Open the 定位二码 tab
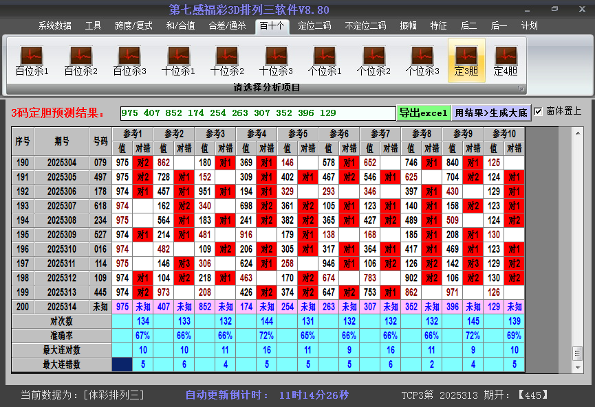Viewport: 595px width, 407px height. pos(314,26)
